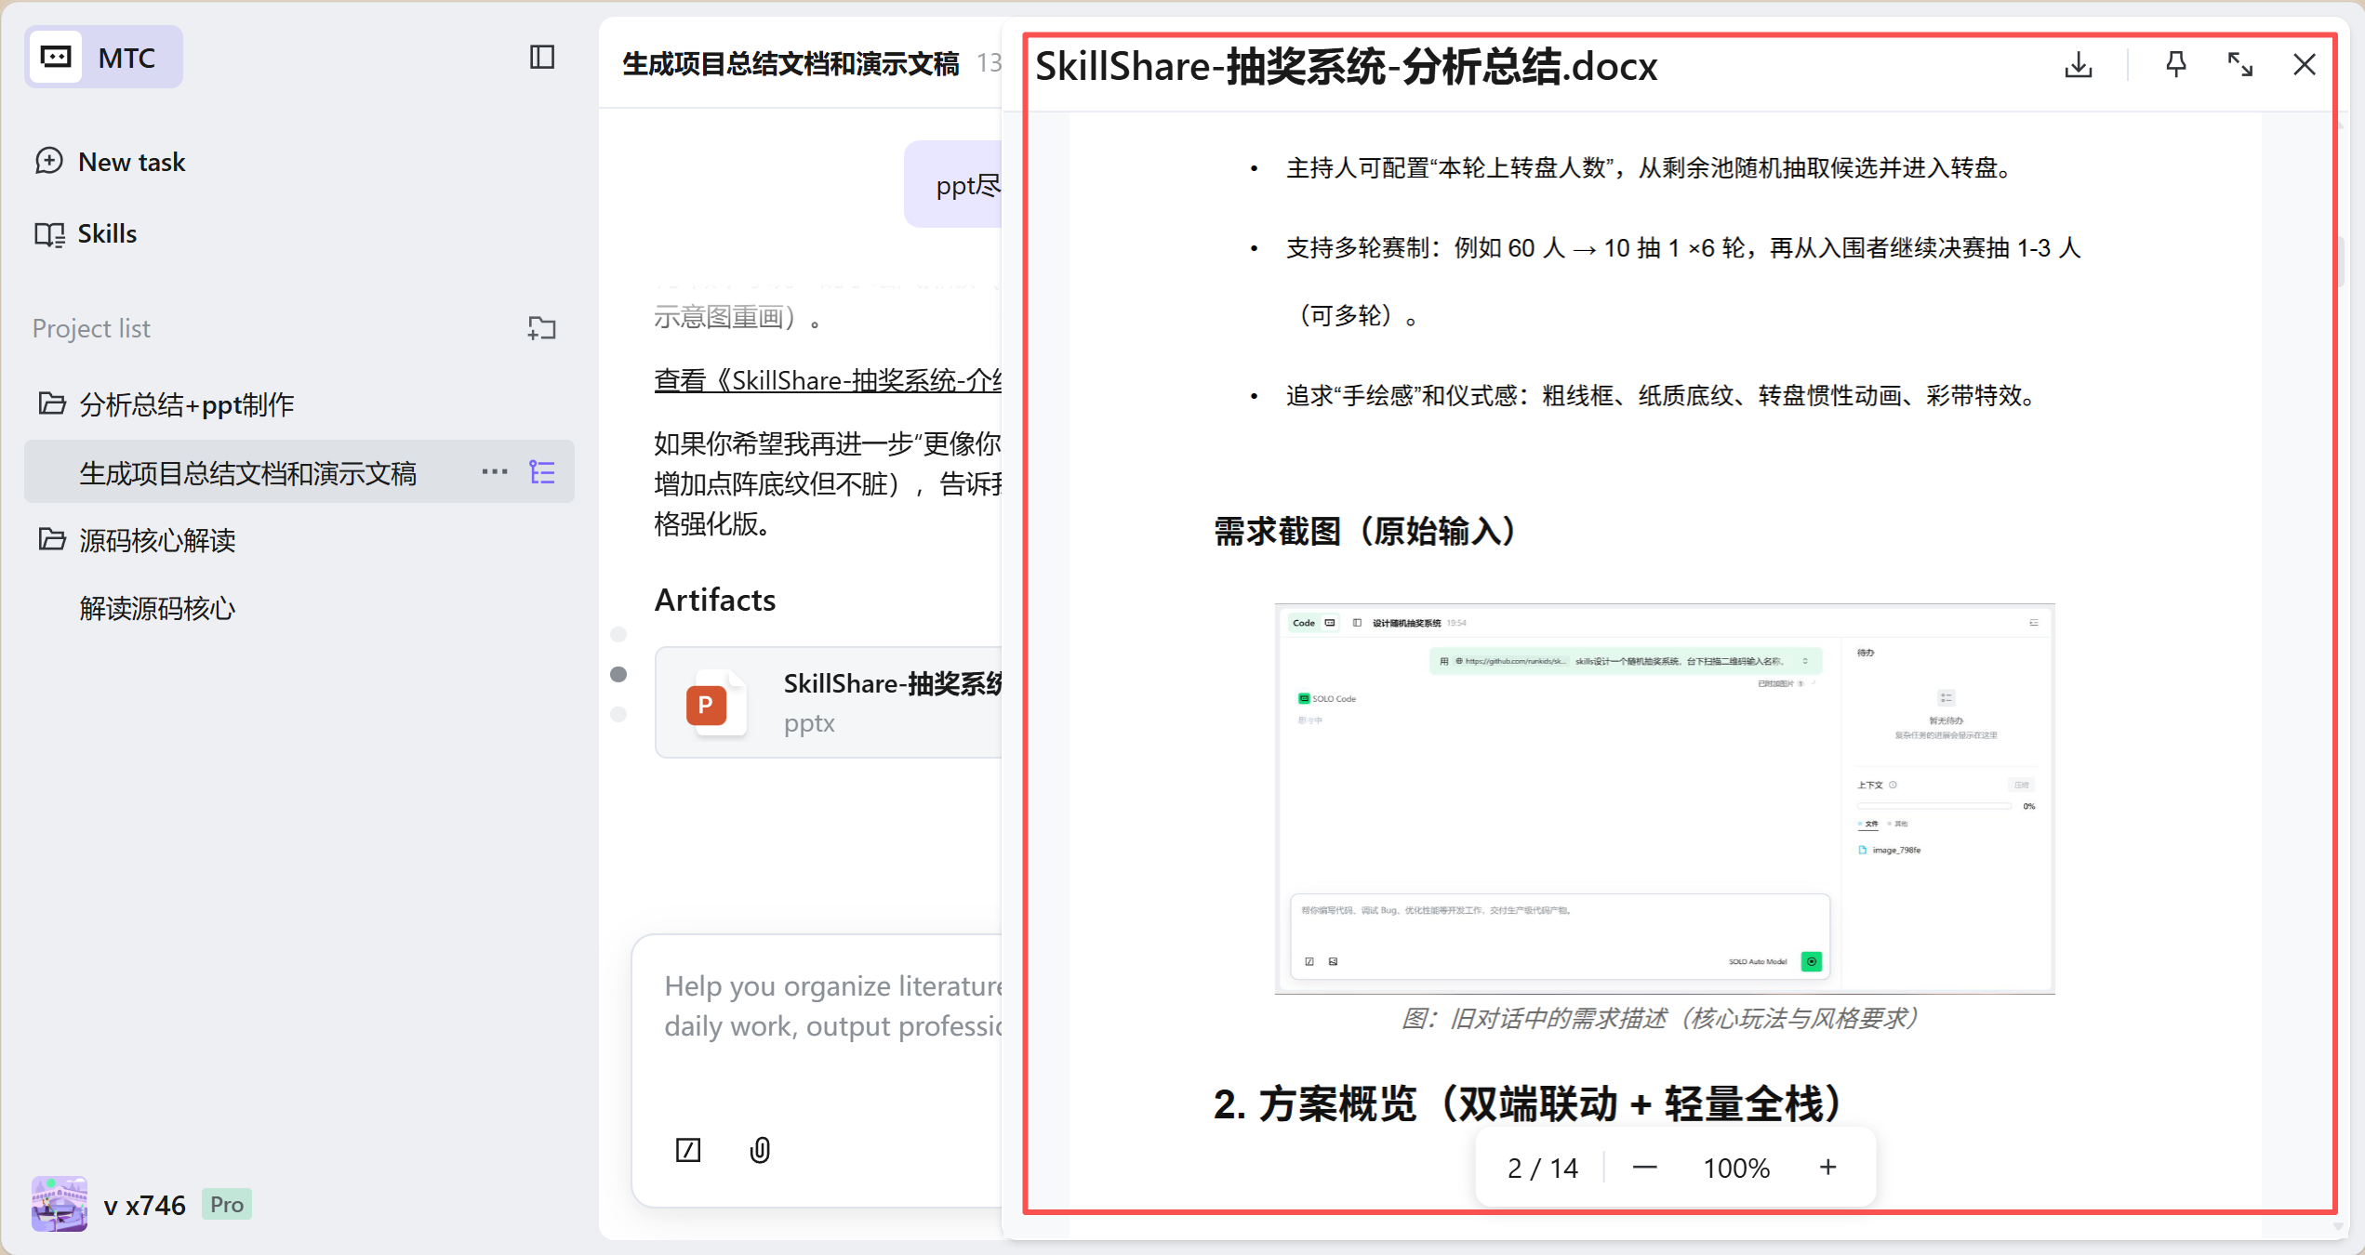
Task: Click the new project folder icon
Action: (541, 328)
